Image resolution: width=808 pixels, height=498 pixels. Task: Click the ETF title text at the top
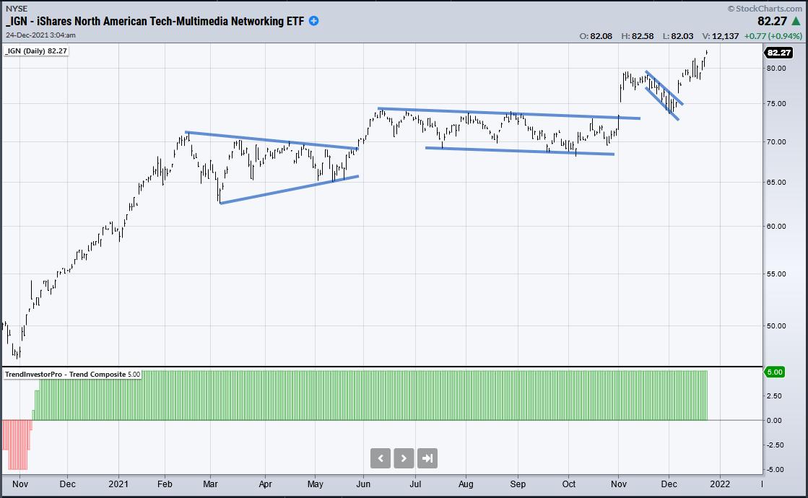pos(155,21)
